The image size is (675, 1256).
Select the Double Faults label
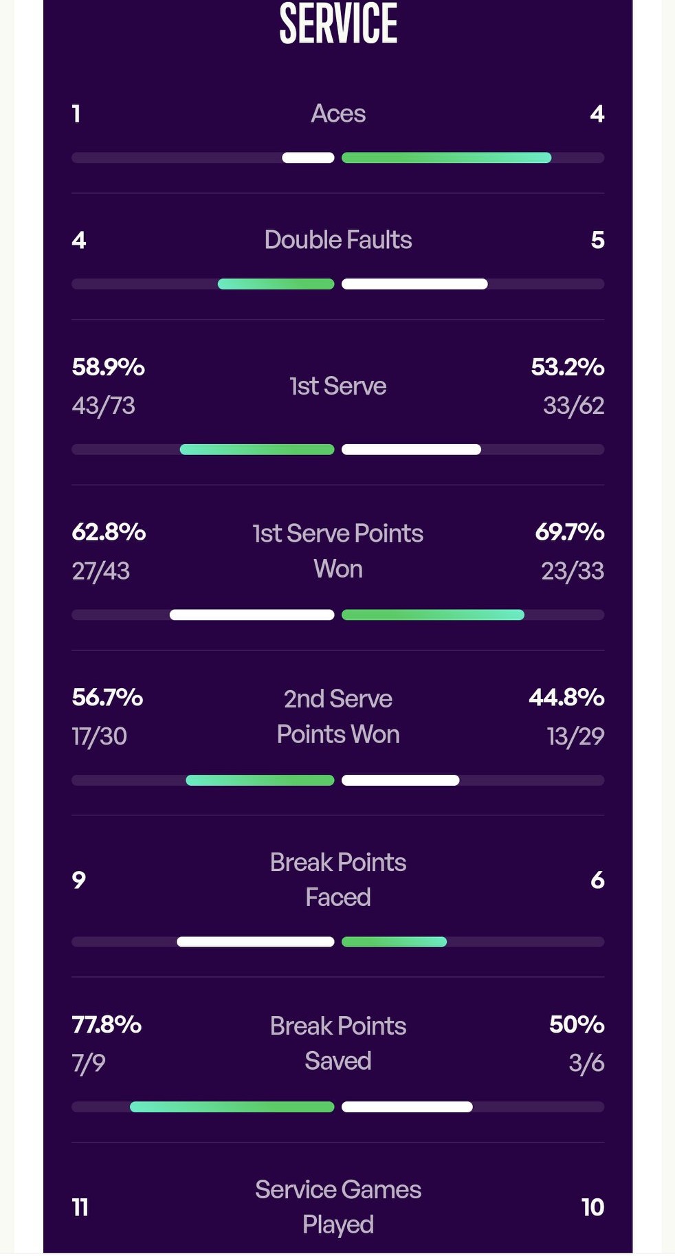pos(337,240)
